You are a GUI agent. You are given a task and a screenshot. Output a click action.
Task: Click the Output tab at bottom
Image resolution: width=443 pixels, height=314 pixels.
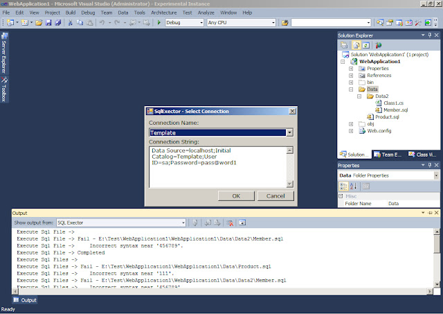coord(25,300)
